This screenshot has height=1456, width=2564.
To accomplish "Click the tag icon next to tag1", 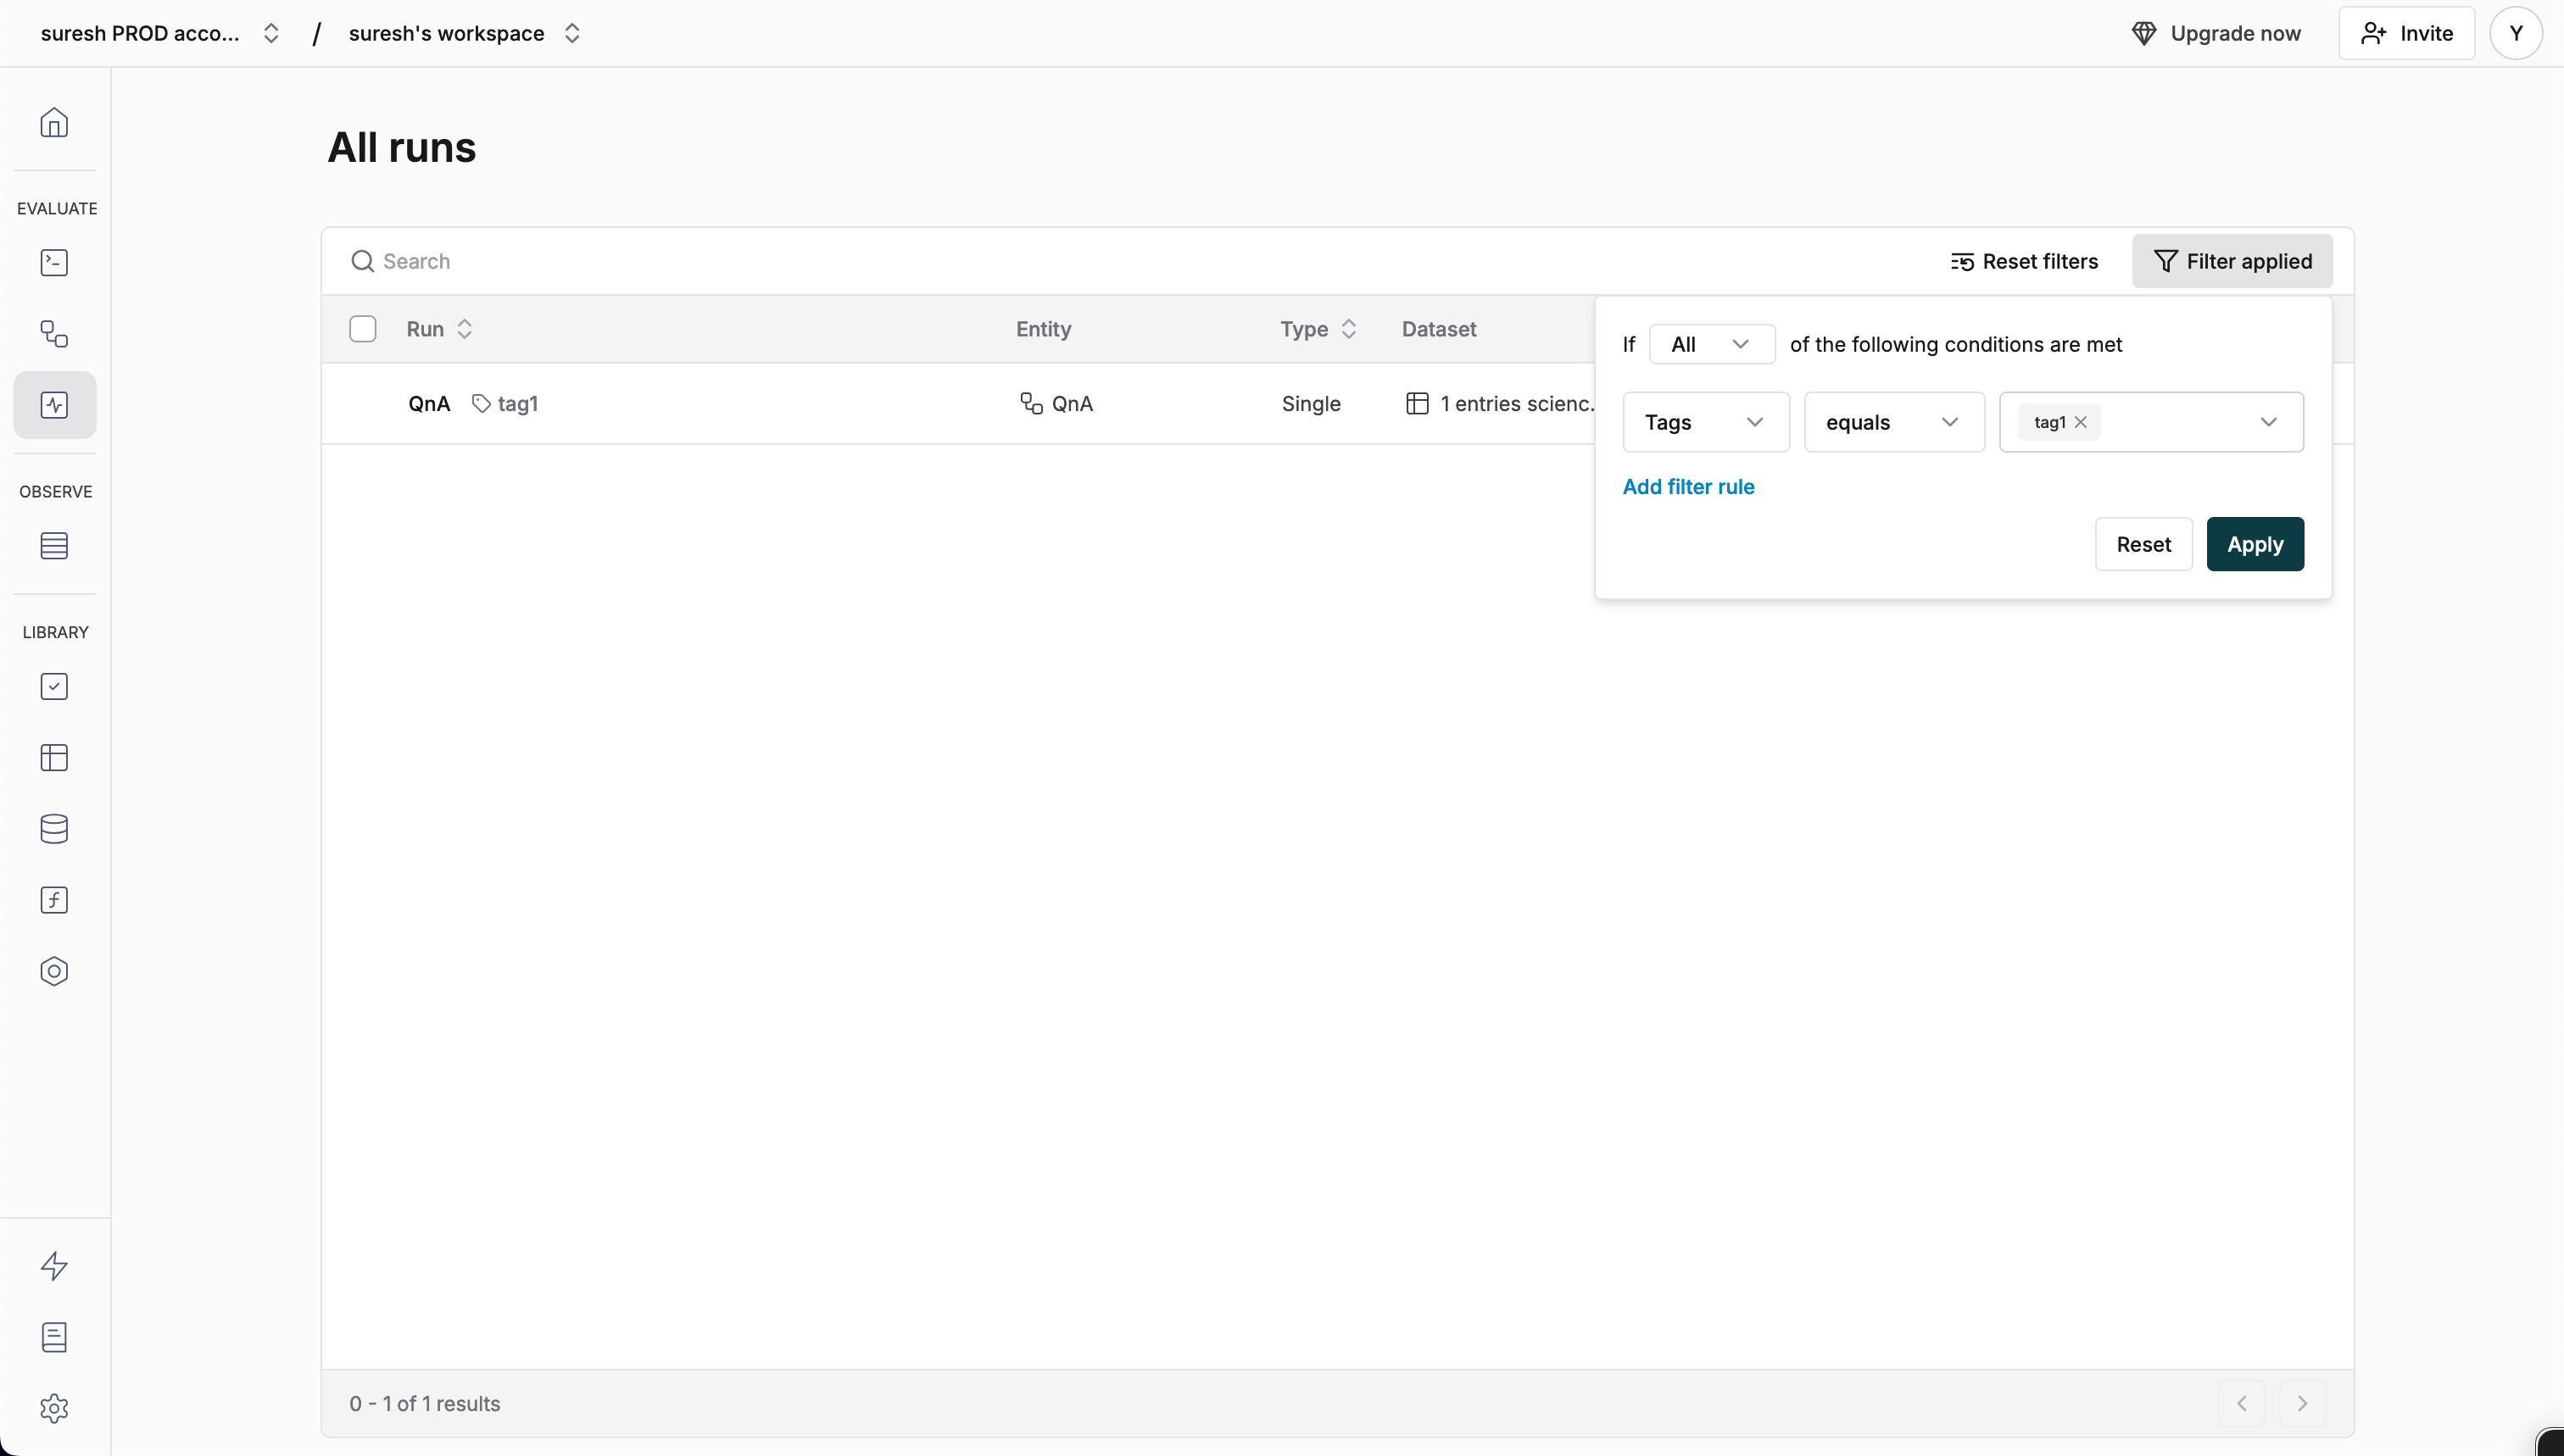I will (482, 404).
